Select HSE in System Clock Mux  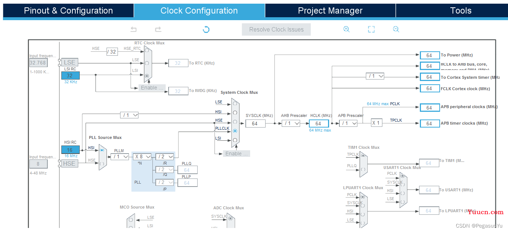tap(235, 122)
